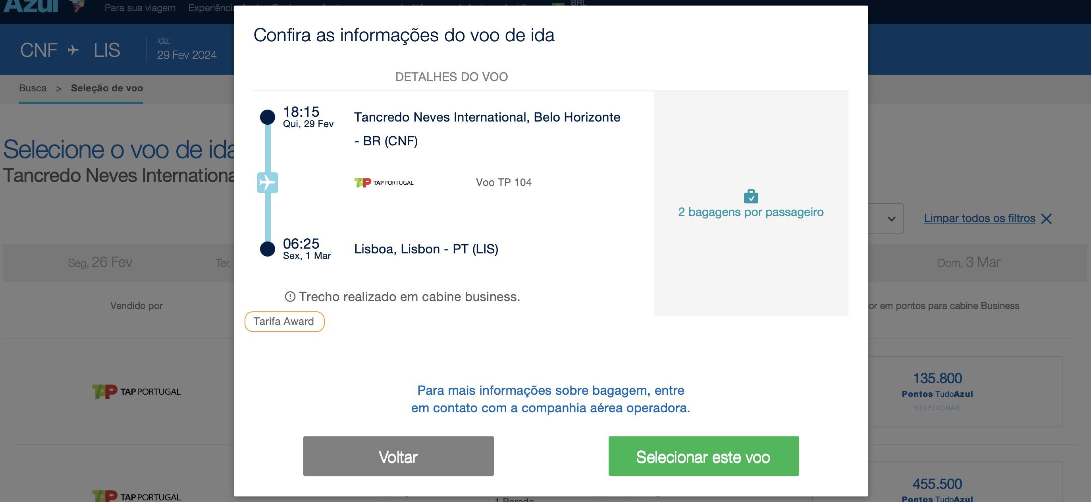Go to Busca breadcrumb link

(x=33, y=88)
